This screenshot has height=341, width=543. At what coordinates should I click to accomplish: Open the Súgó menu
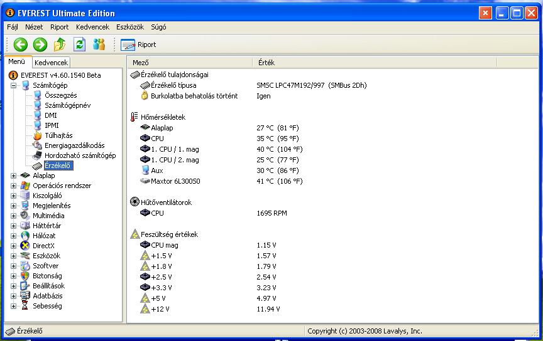158,27
